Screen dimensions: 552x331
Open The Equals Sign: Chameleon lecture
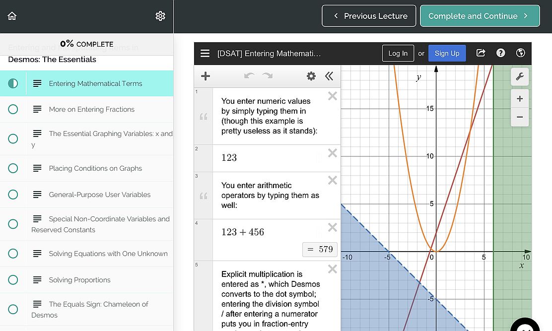tap(86, 310)
